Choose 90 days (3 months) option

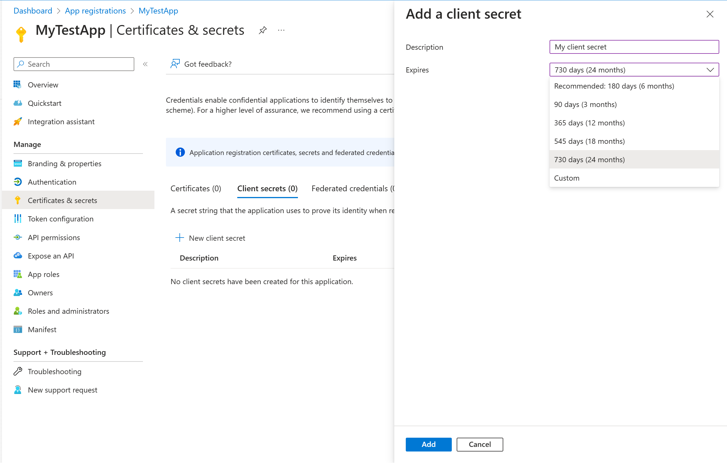pyautogui.click(x=634, y=104)
